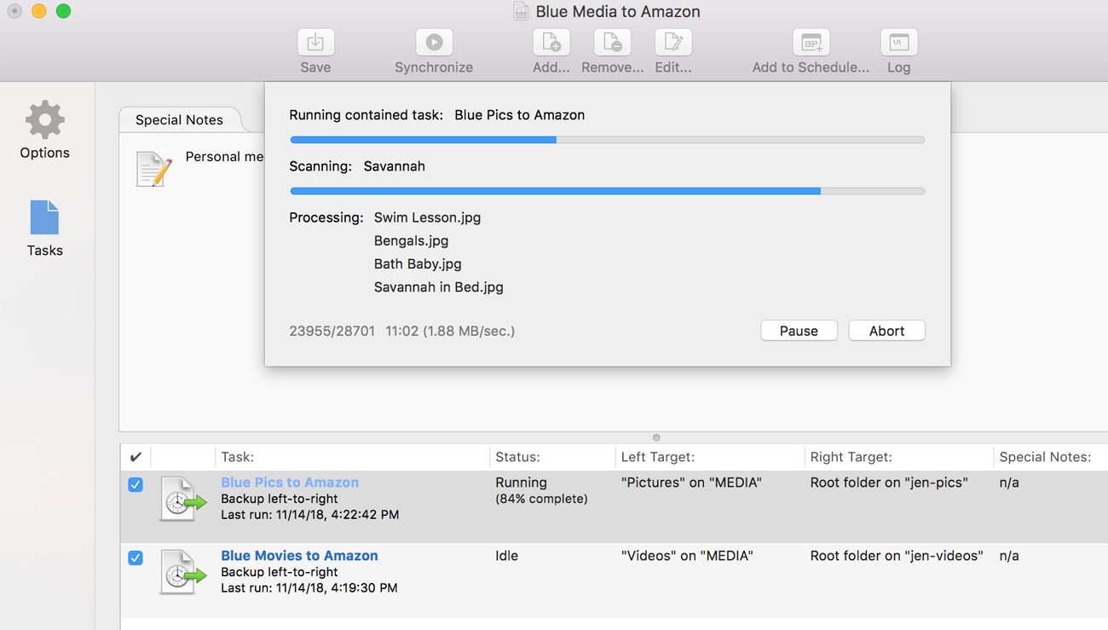Click the Save toolbar icon
1108x630 pixels.
point(315,42)
